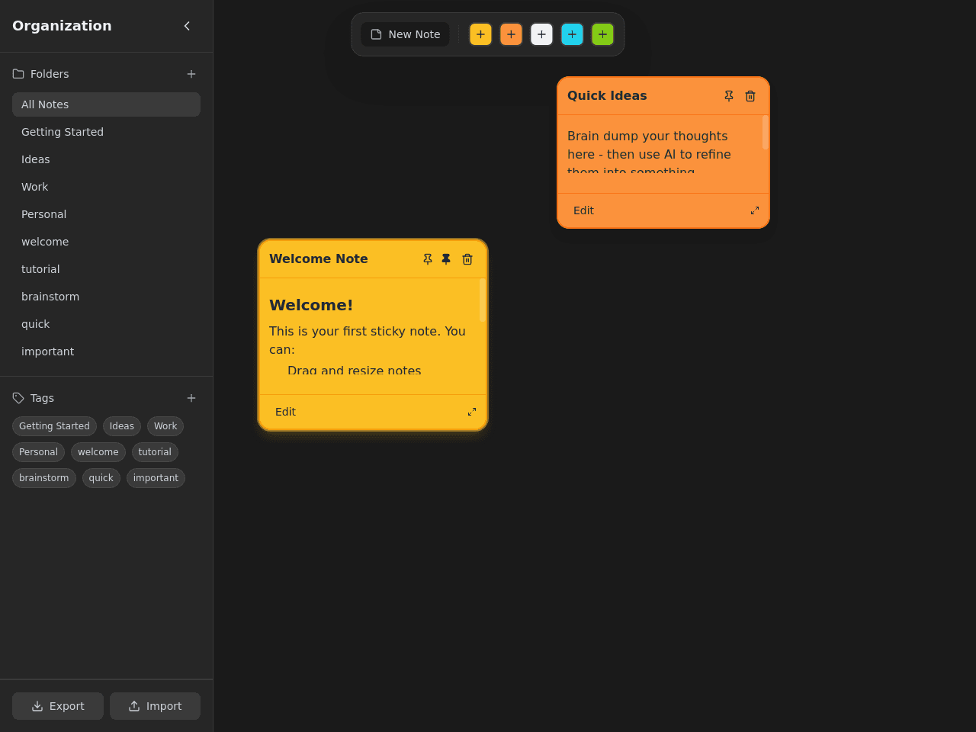The image size is (976, 732).
Task: Open the brainstorm folder
Action: pyautogui.click(x=106, y=297)
